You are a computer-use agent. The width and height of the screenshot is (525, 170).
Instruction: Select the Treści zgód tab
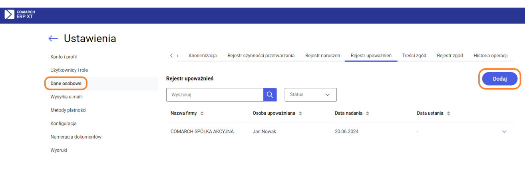414,56
